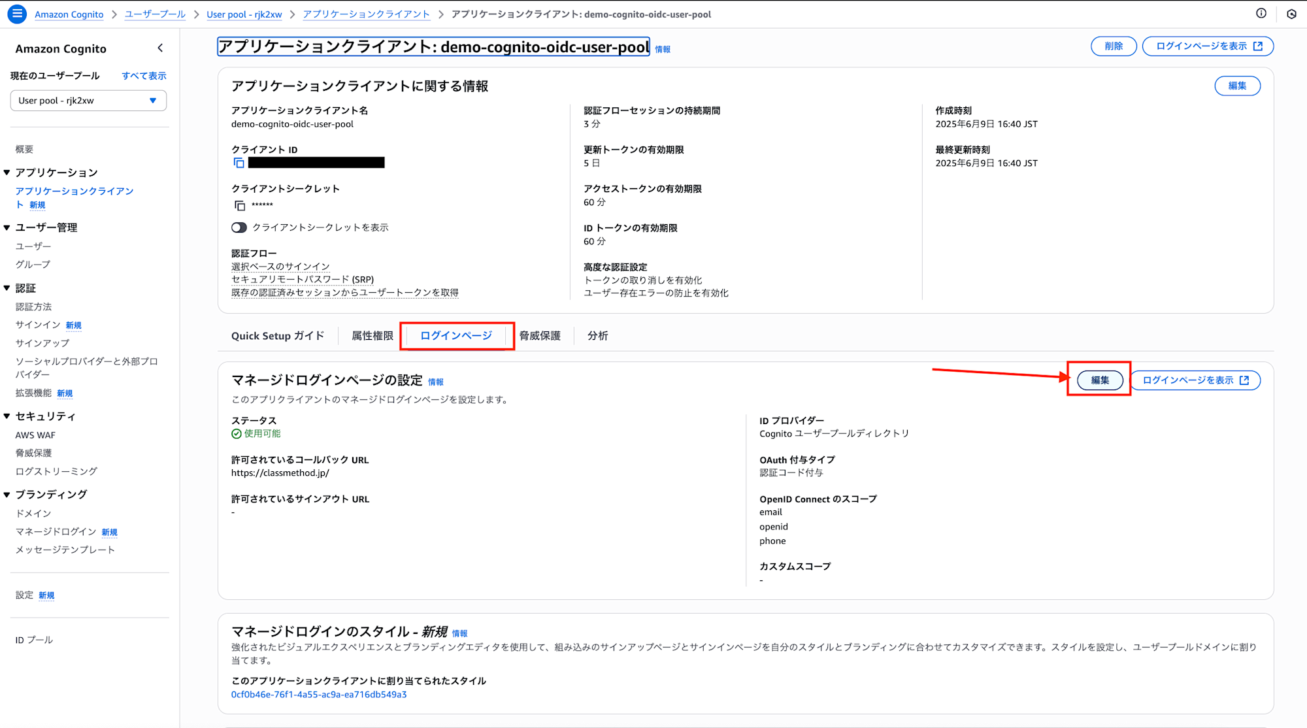Screen dimensions: 1307x728
Task: Open グループ in sidebar
Action: point(33,265)
